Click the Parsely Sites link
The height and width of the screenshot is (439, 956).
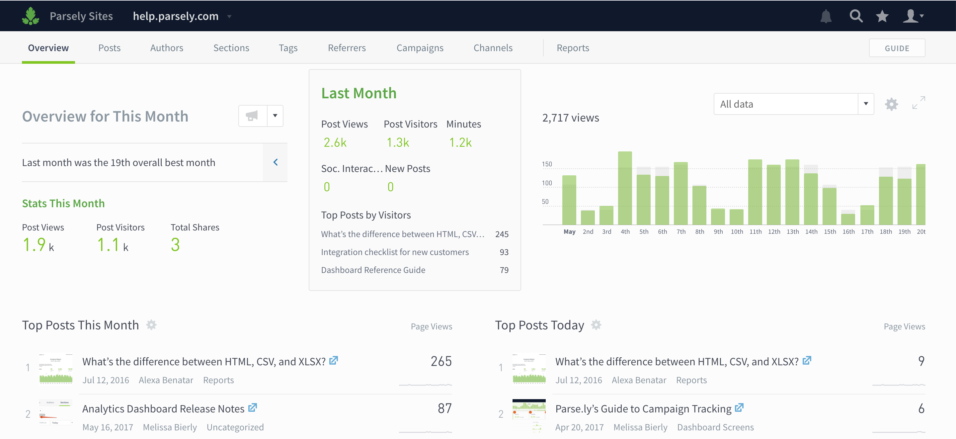point(81,16)
